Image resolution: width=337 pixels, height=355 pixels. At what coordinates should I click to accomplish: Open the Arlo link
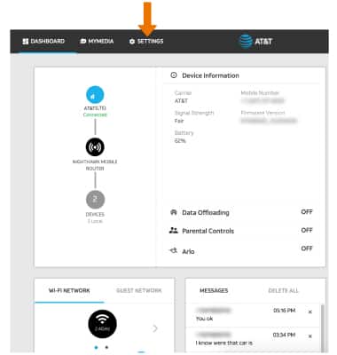[188, 251]
